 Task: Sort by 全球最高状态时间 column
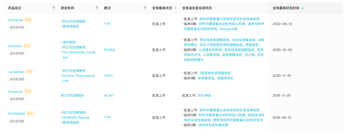[303, 8]
